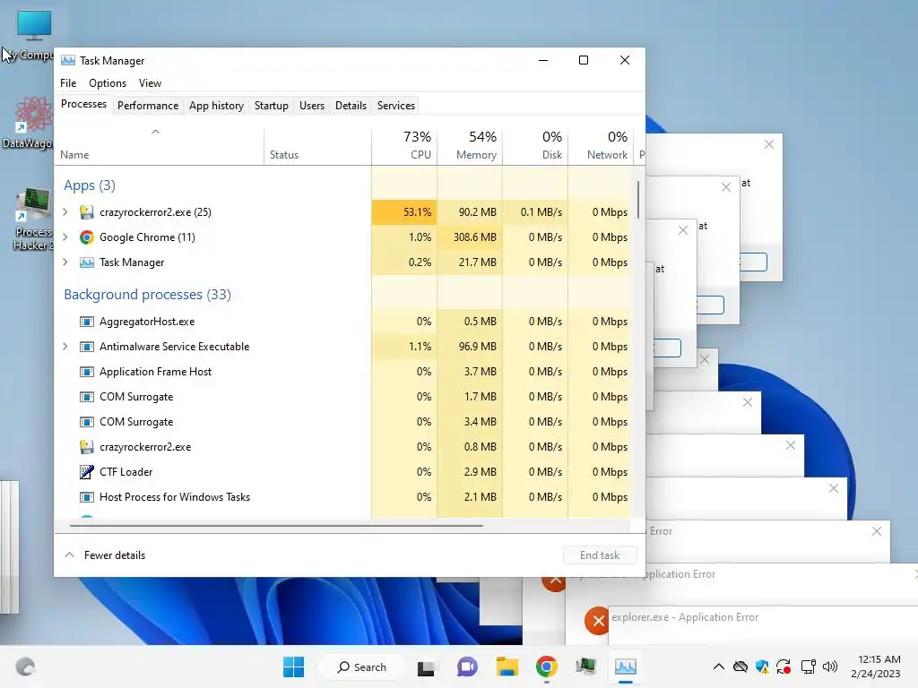Sort processes by the Network column

pyautogui.click(x=602, y=145)
